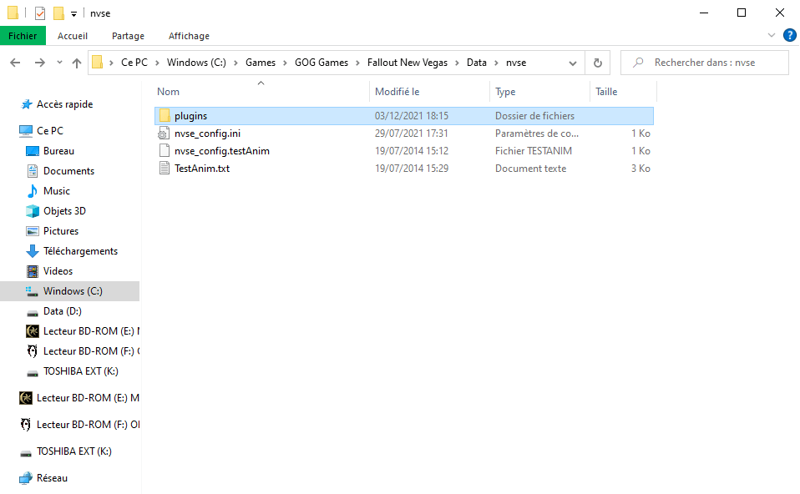The width and height of the screenshot is (800, 494).
Task: Go up one folder level
Action: pos(77,63)
